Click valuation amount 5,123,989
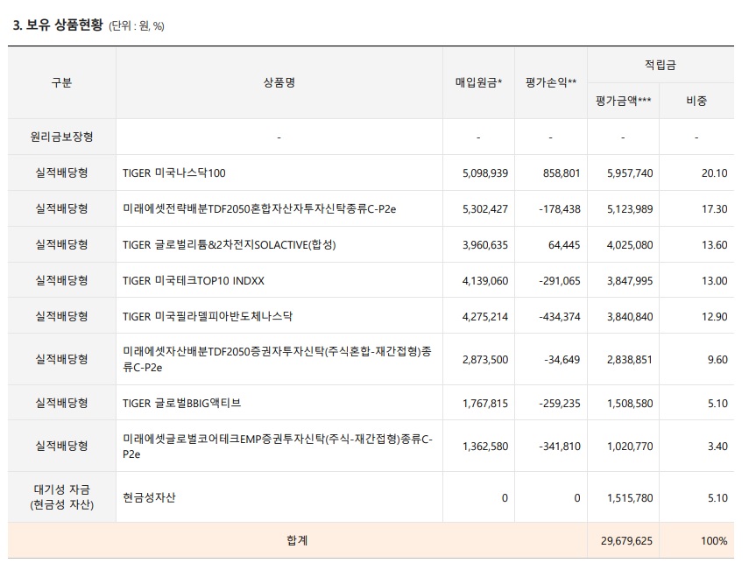 coord(630,209)
